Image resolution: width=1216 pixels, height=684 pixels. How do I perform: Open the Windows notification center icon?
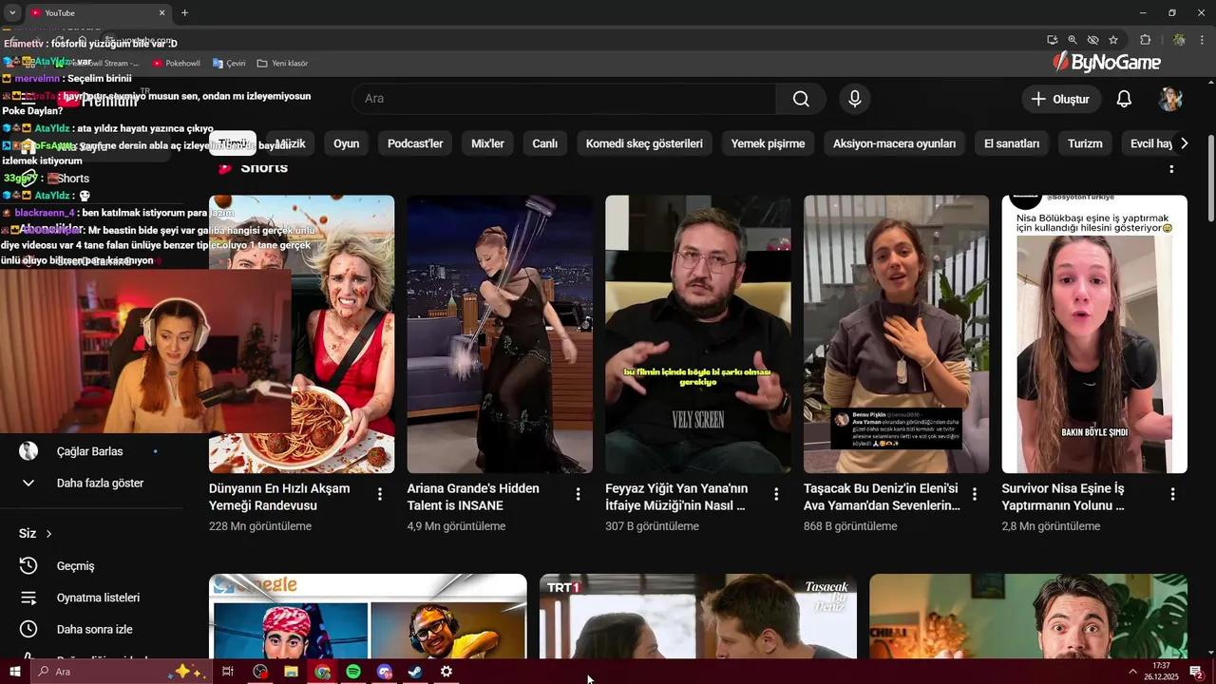[x=1196, y=672]
